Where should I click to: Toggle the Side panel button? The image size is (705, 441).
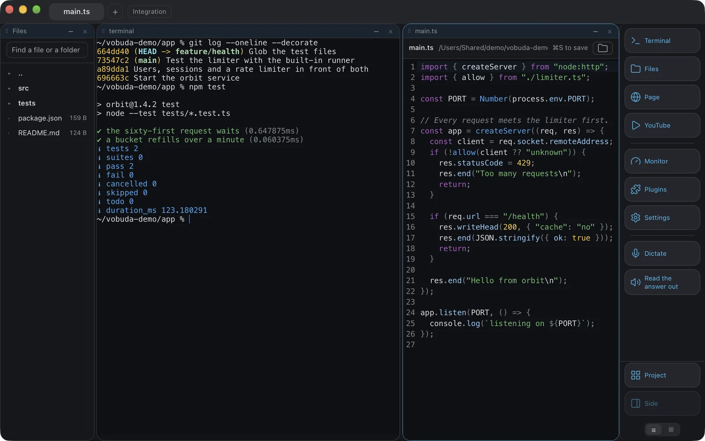[x=662, y=404]
